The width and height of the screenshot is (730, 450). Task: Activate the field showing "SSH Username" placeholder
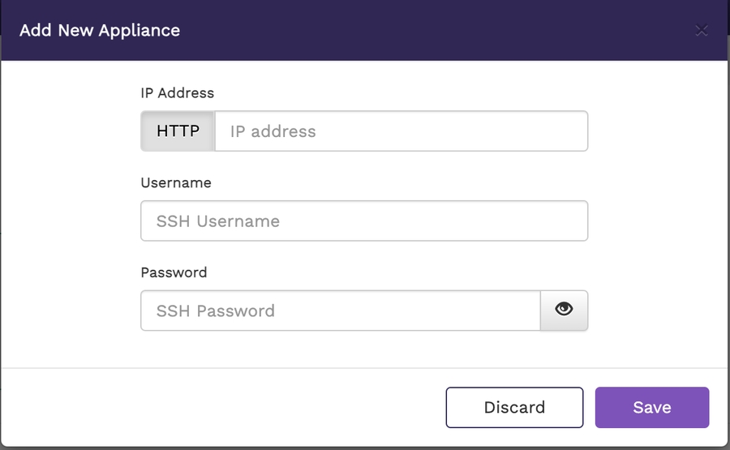[363, 221]
